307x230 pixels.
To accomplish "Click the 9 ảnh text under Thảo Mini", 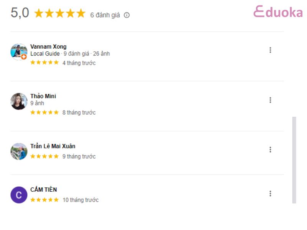I will [x=37, y=103].
